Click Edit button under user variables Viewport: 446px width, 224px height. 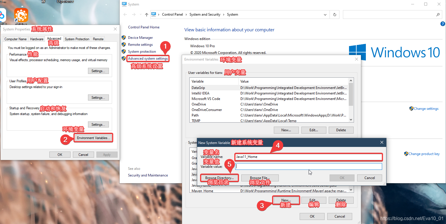(314, 130)
